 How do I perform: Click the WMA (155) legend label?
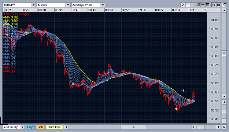10,21
